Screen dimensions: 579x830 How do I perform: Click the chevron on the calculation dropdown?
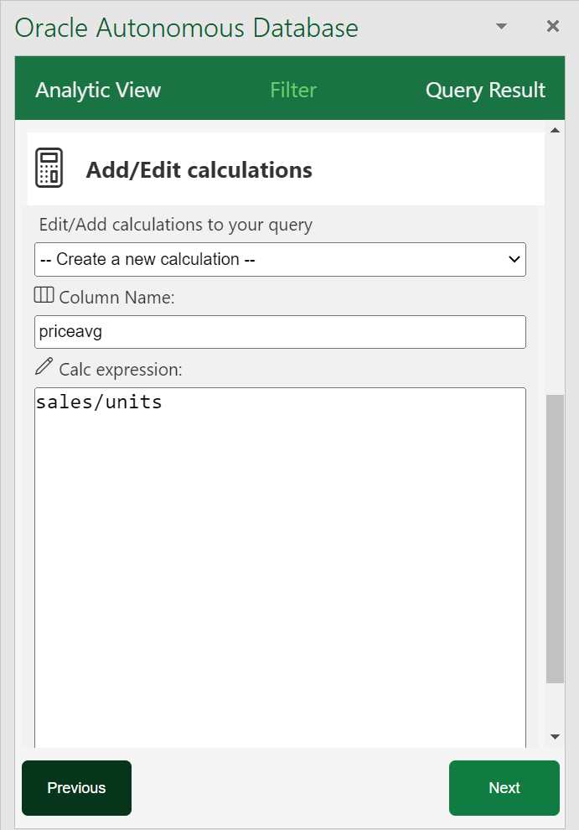(514, 259)
